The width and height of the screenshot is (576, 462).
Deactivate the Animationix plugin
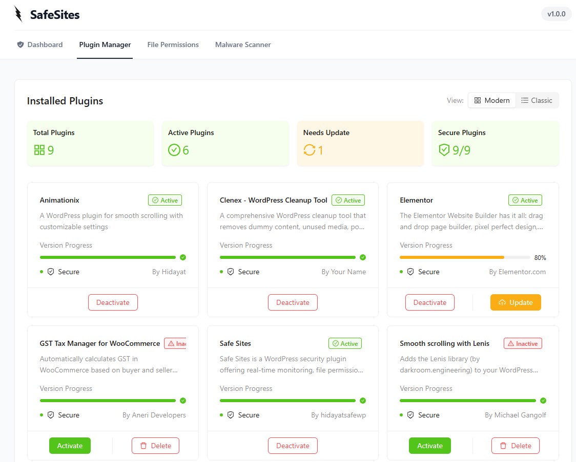click(113, 302)
